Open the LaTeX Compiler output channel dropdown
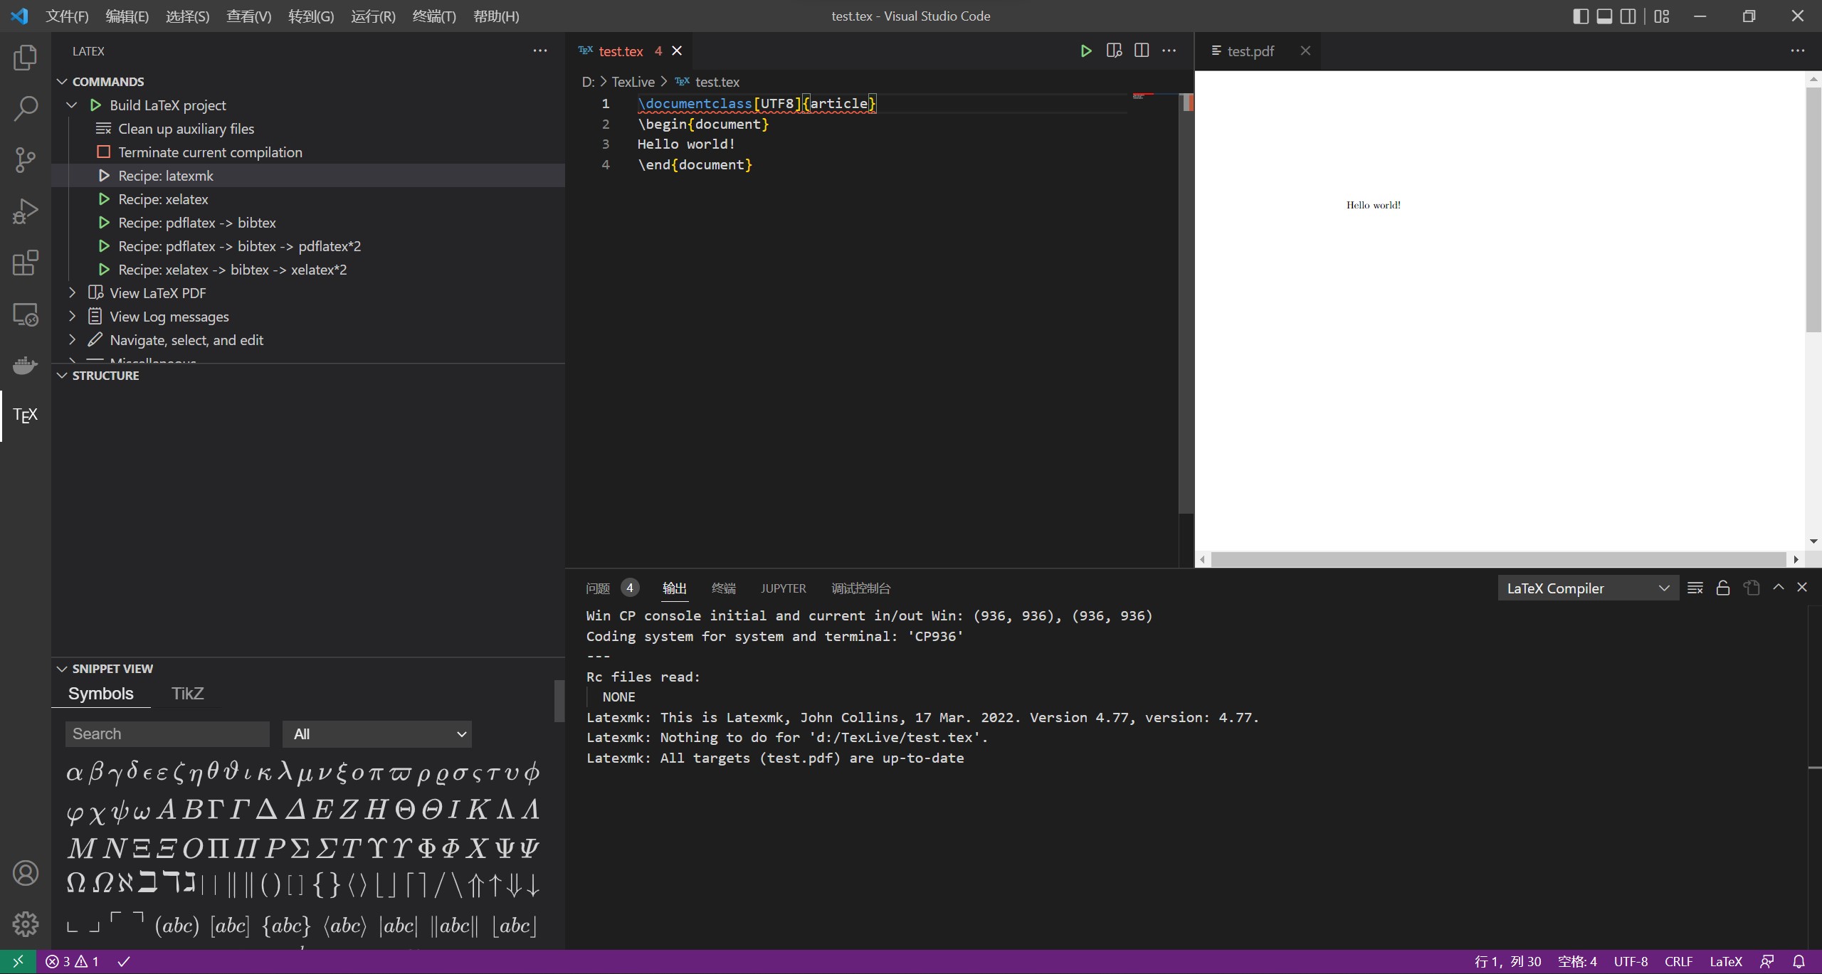The height and width of the screenshot is (974, 1822). coord(1588,588)
